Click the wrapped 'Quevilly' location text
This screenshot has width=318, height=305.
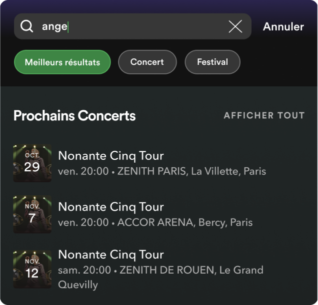(78, 285)
